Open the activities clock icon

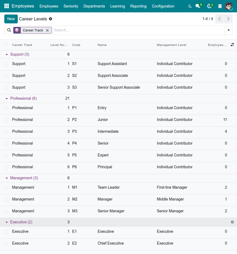210,6
